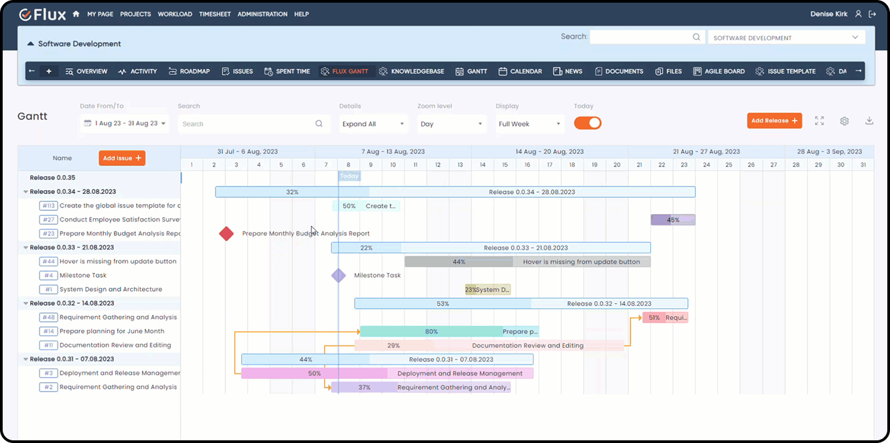Export the Gantt chart via download icon
The image size is (890, 443).
click(x=869, y=121)
